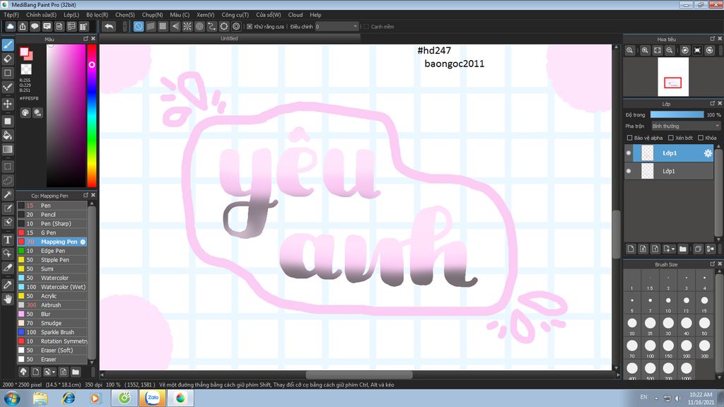Click the foreground pink color swatch
Viewport: 724px width, 407px height.
(24, 52)
